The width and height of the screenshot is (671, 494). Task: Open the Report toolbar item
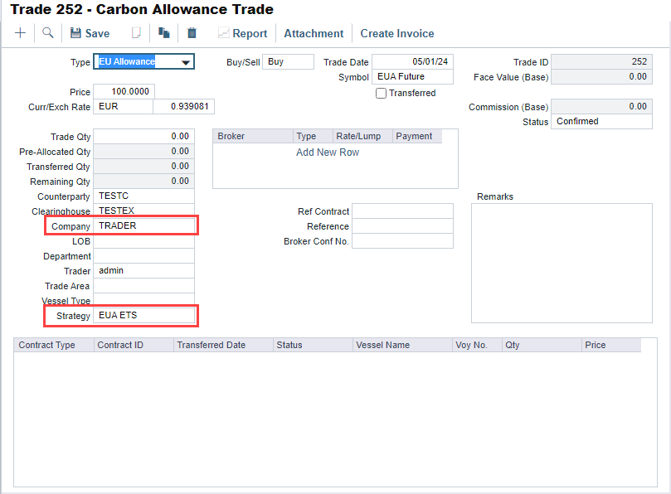(242, 33)
